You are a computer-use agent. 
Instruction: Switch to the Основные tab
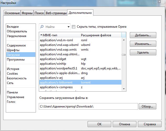tap(12, 13)
